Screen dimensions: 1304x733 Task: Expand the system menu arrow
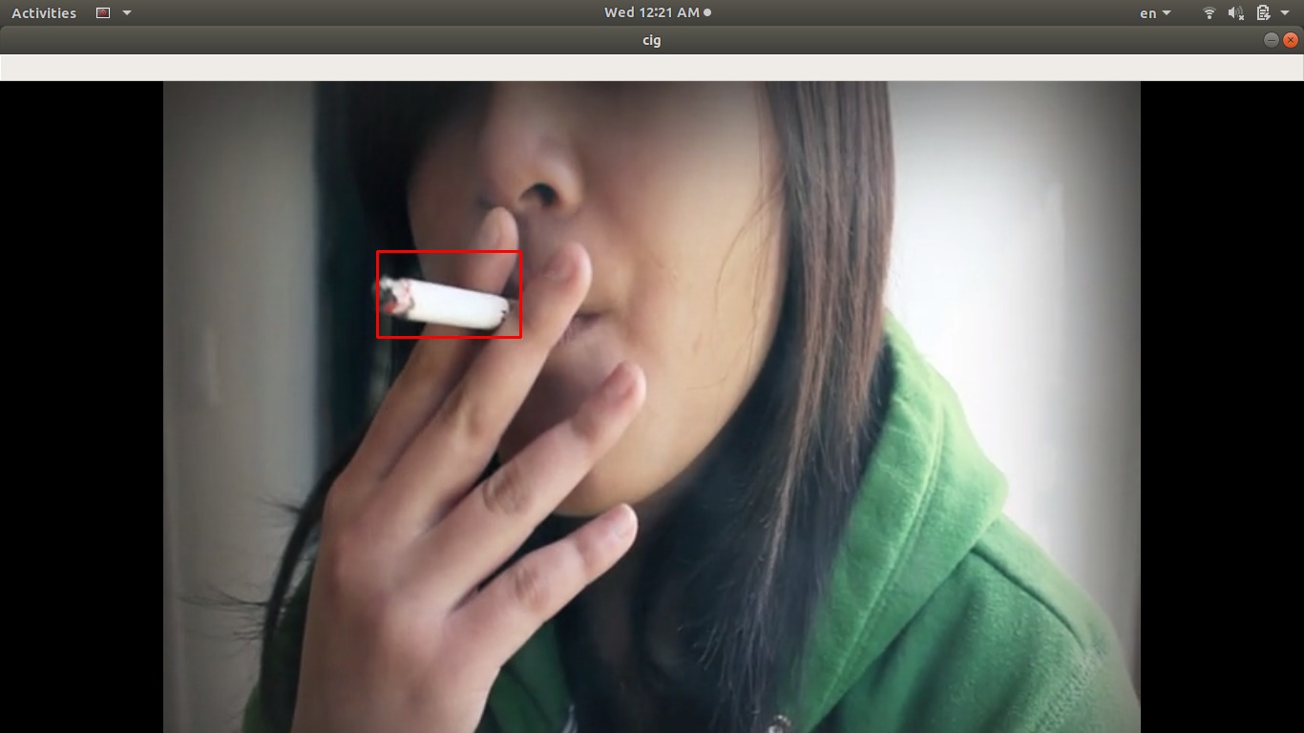(1285, 13)
